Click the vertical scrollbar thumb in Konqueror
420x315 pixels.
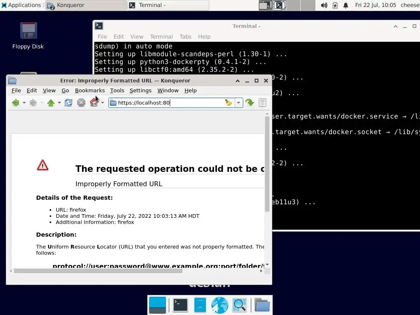267,164
